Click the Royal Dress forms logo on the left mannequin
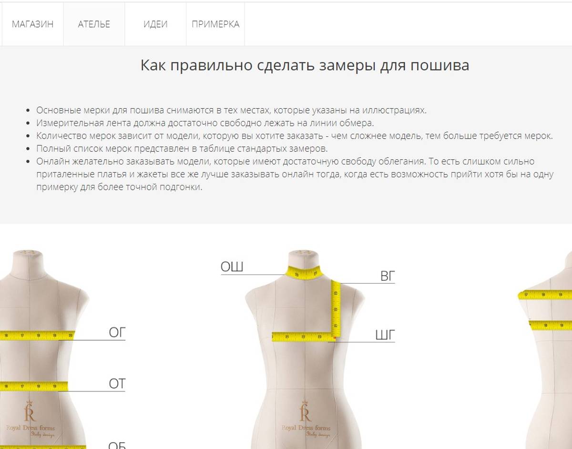Image resolution: width=572 pixels, height=449 pixels. [30, 420]
